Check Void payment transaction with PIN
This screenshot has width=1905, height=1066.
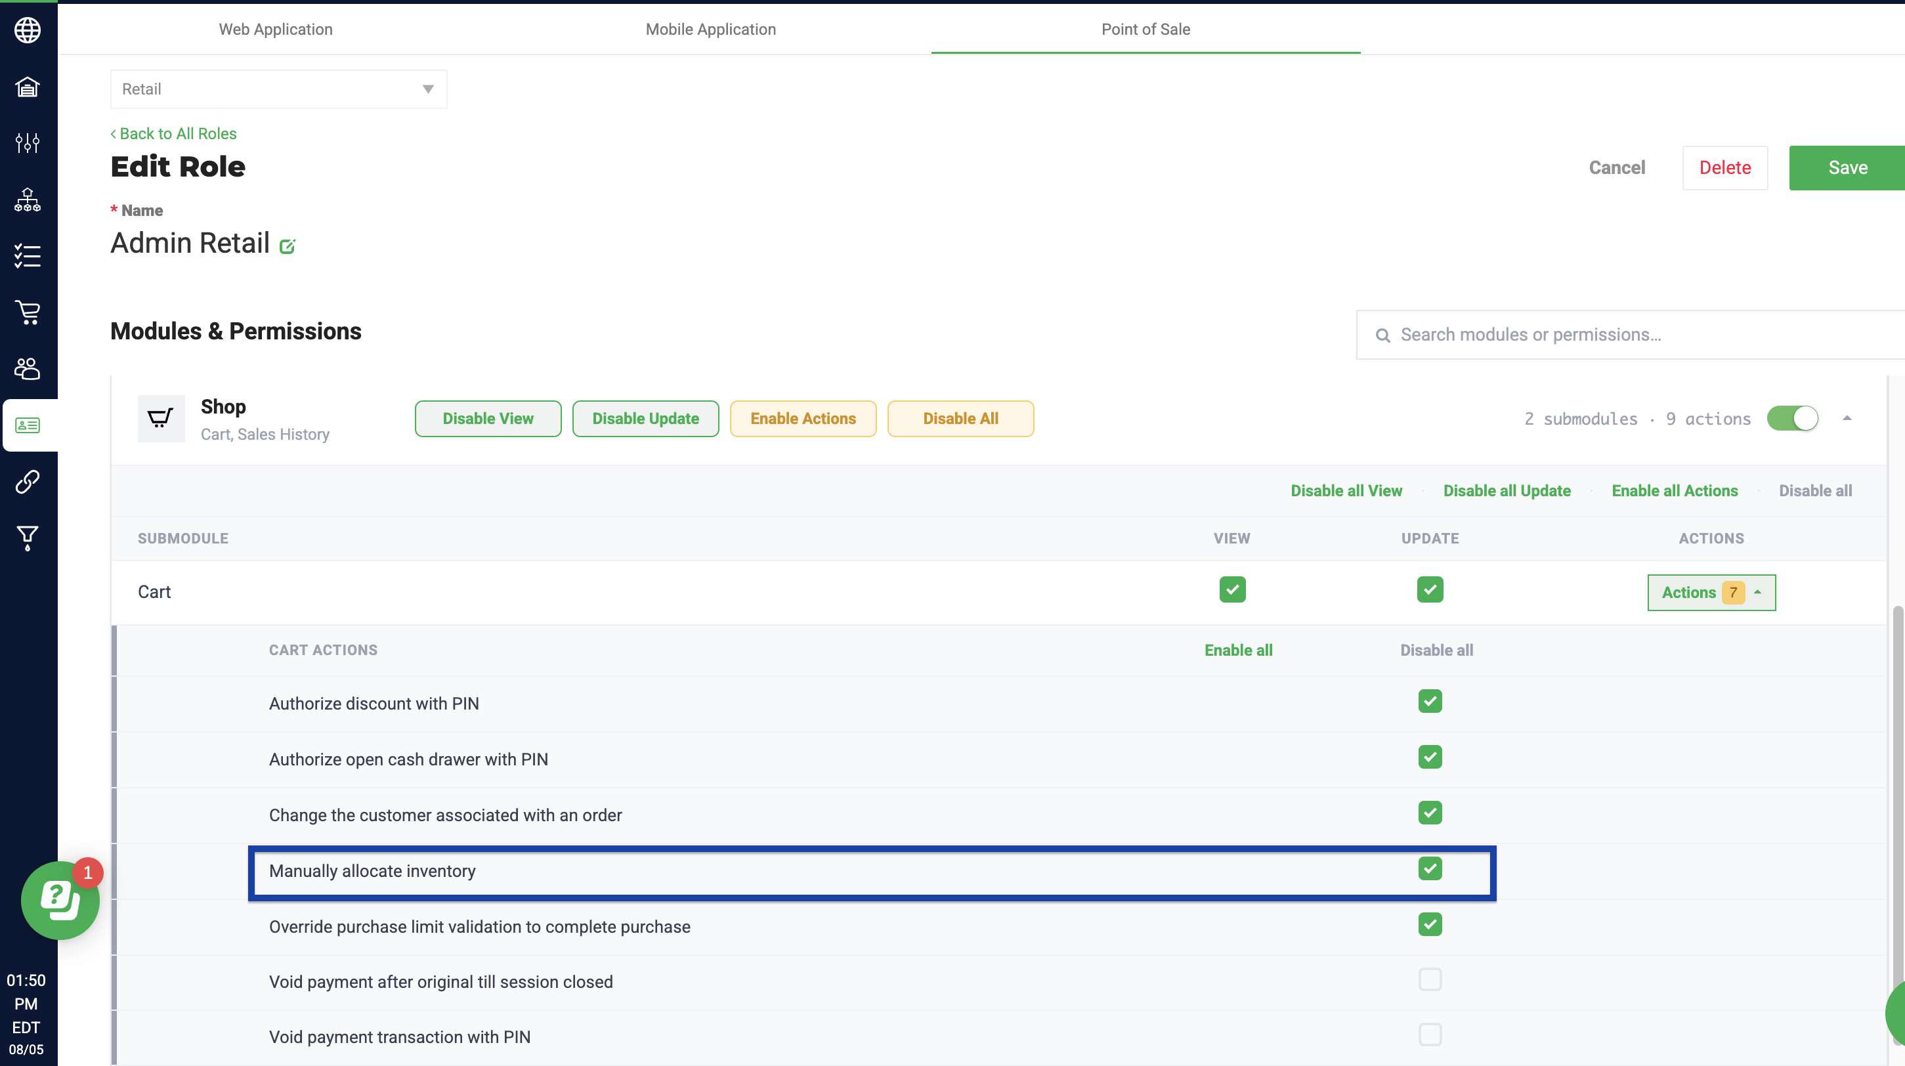click(x=1430, y=1035)
